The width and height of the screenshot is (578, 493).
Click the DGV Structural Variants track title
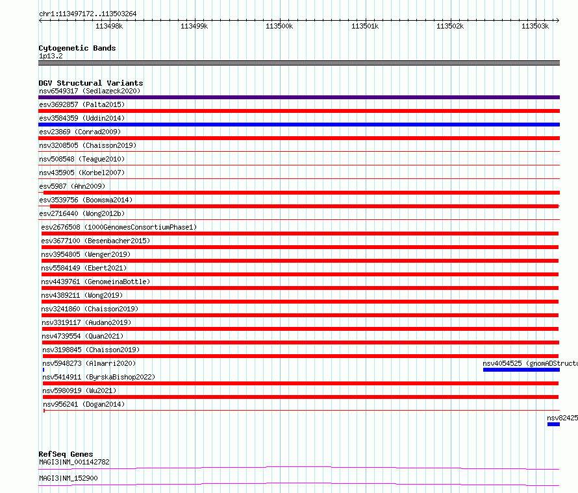pos(91,83)
